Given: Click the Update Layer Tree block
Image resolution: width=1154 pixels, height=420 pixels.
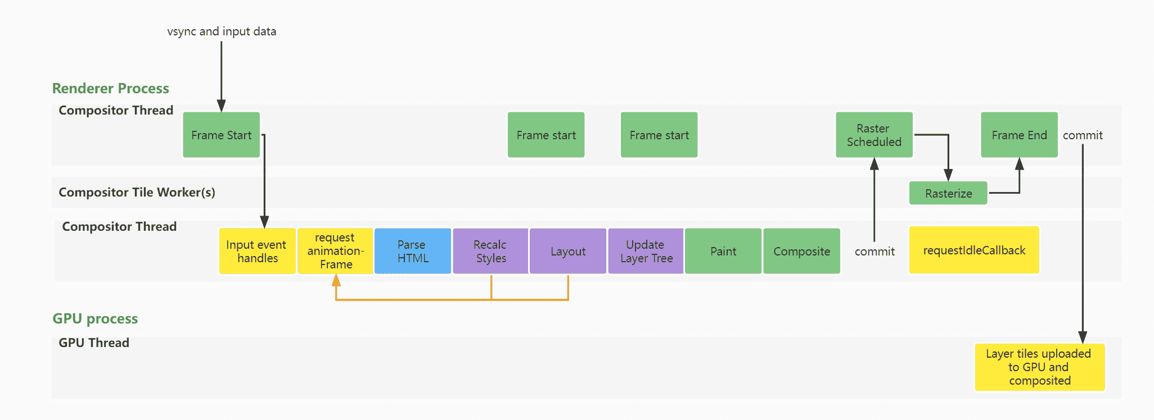Looking at the screenshot, I should point(646,252).
